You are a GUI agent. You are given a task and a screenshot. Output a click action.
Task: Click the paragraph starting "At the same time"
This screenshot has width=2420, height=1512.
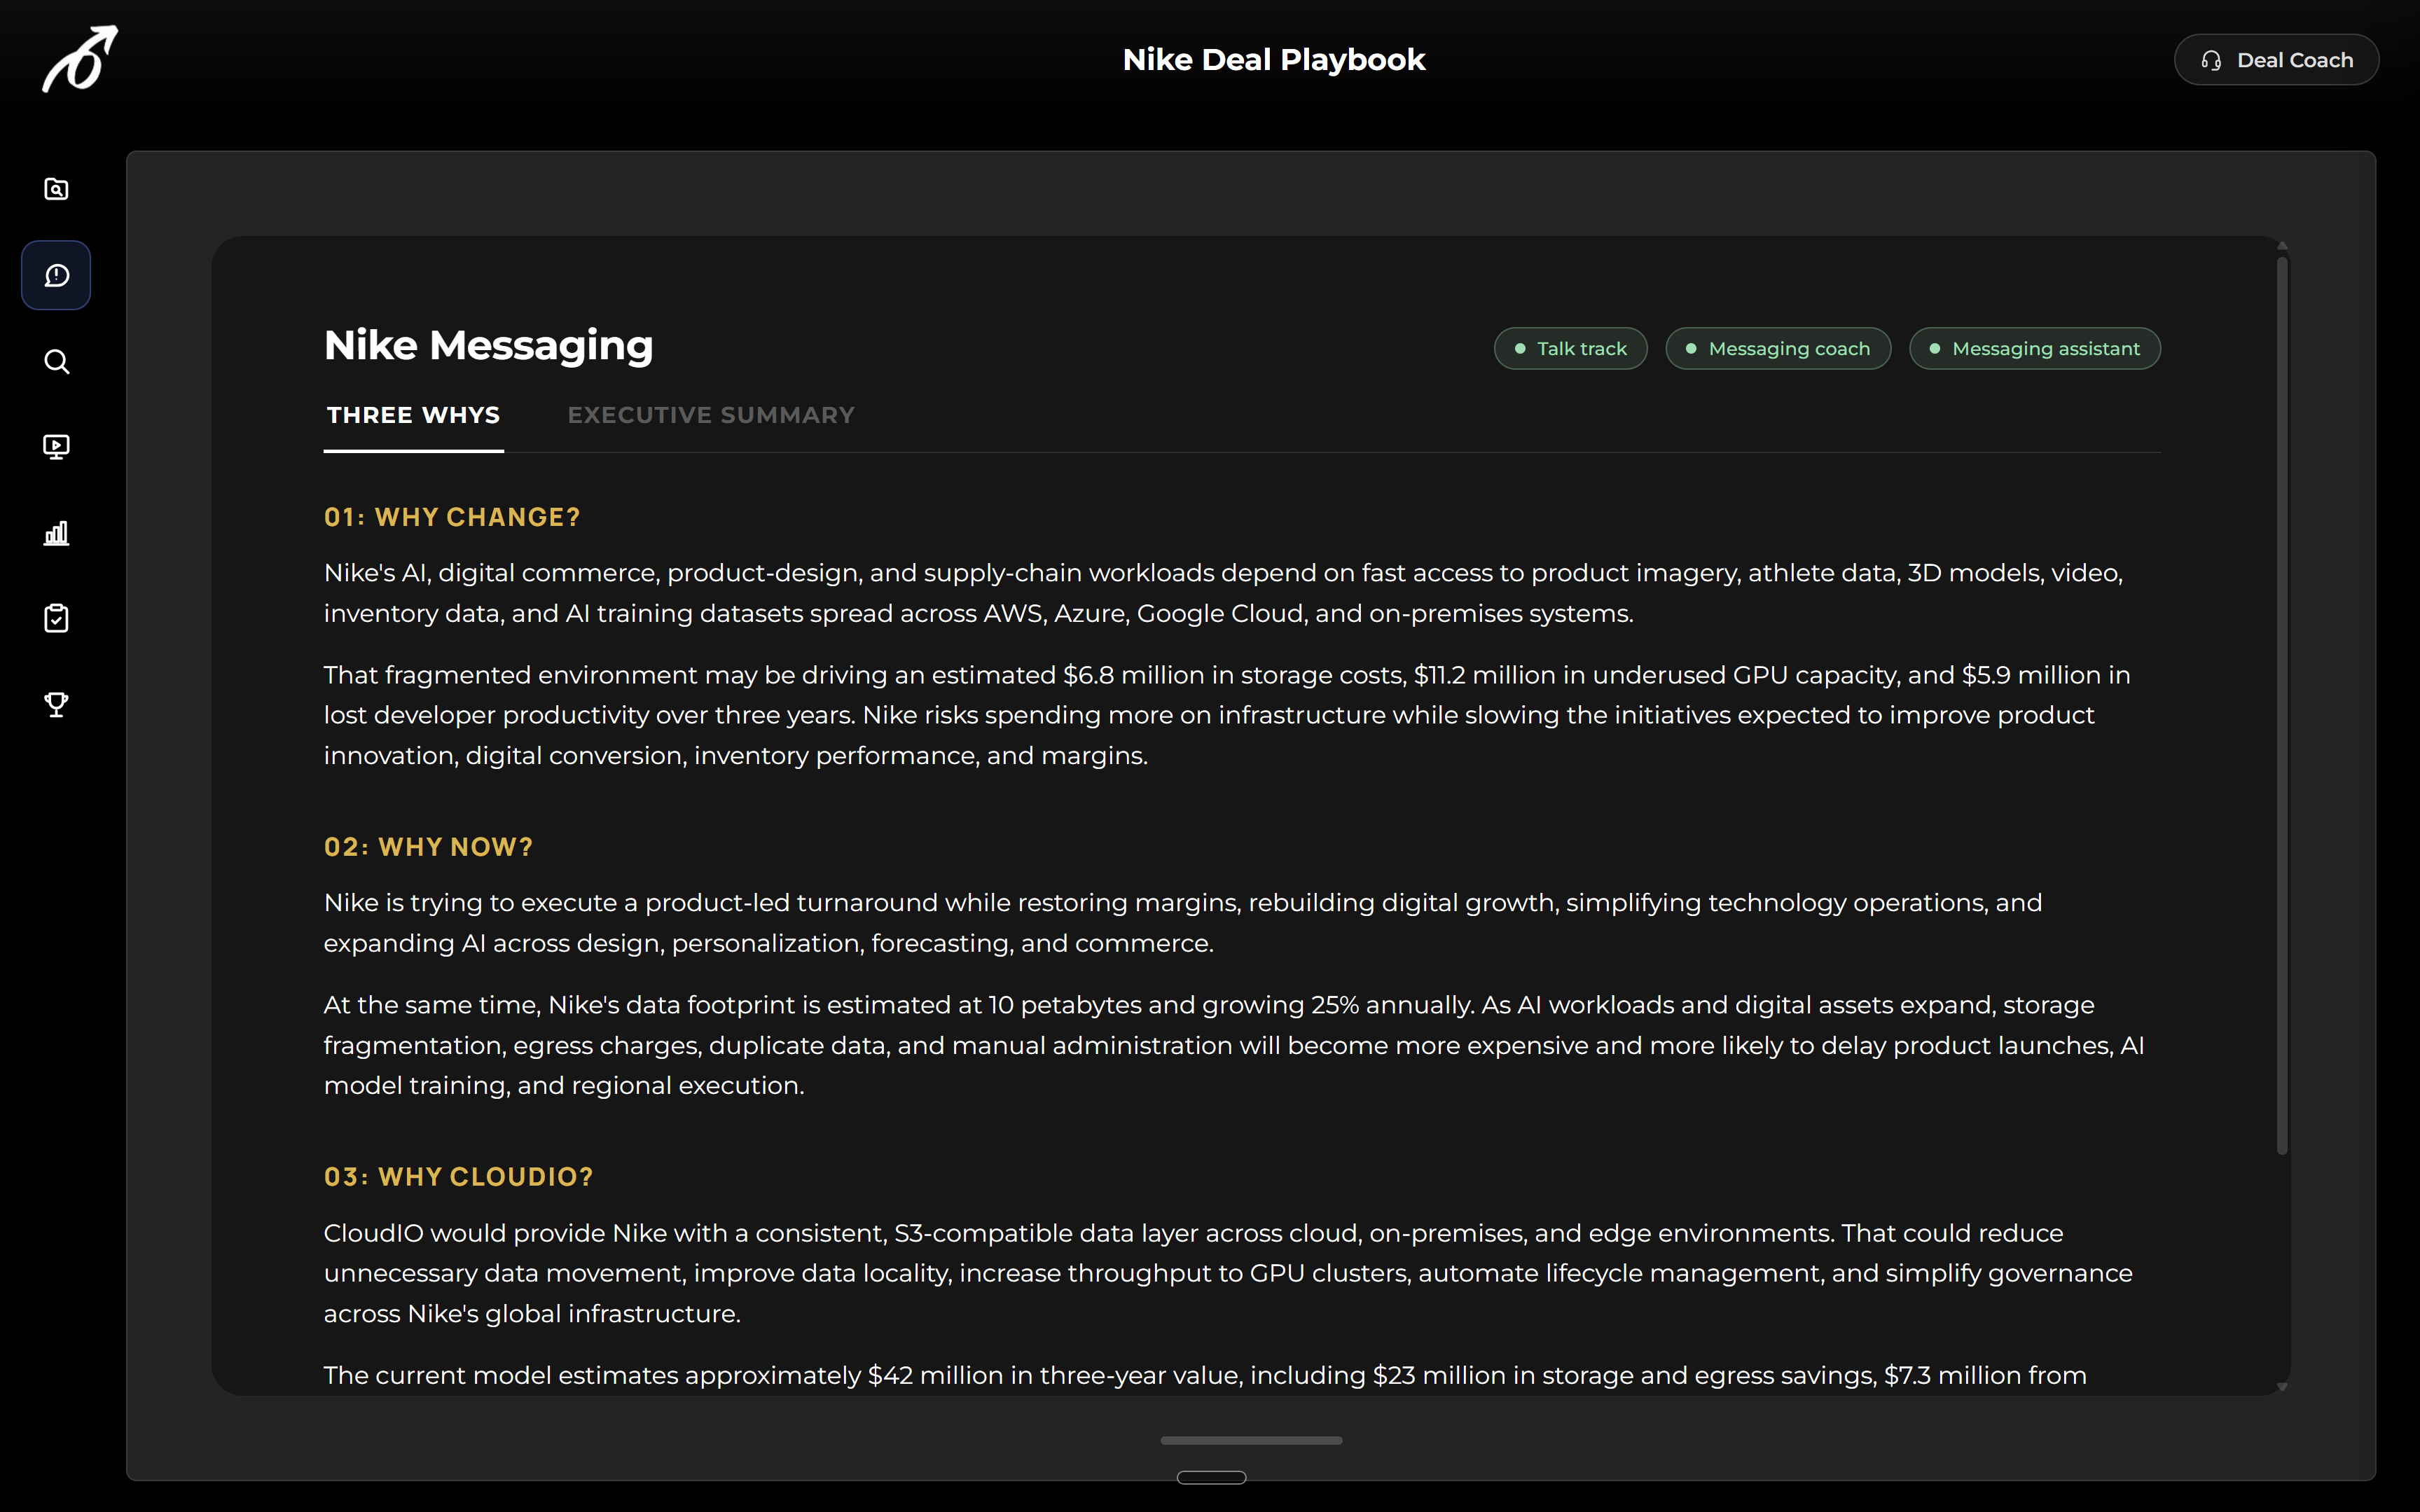pos(1234,1045)
